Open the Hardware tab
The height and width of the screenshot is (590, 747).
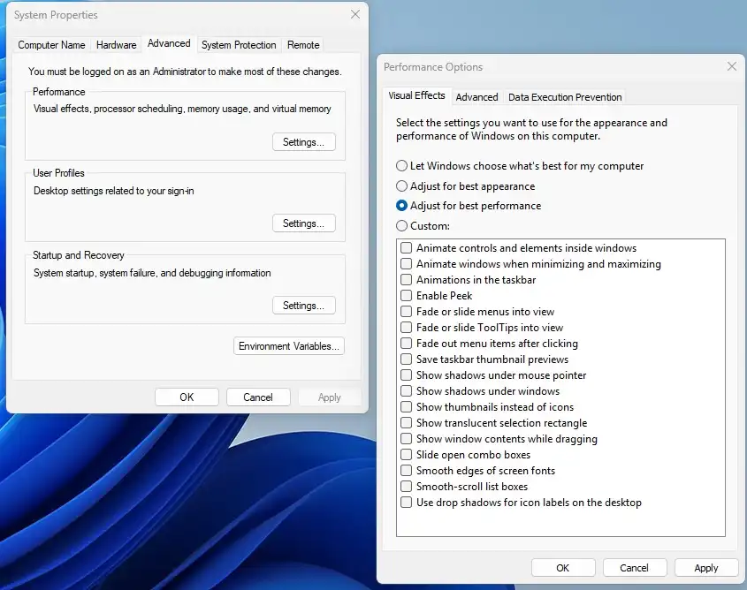[116, 44]
